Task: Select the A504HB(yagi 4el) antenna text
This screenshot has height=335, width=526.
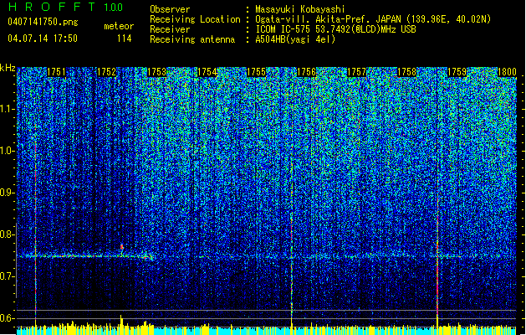Action: tap(295, 39)
